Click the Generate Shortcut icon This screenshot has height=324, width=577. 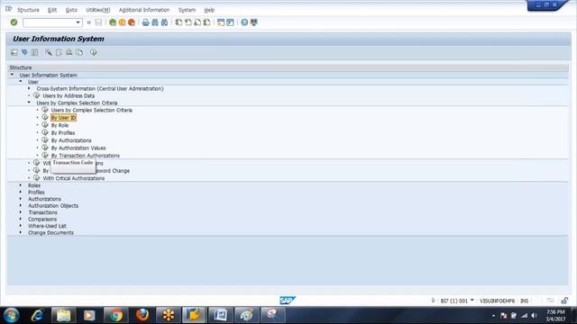pos(231,22)
